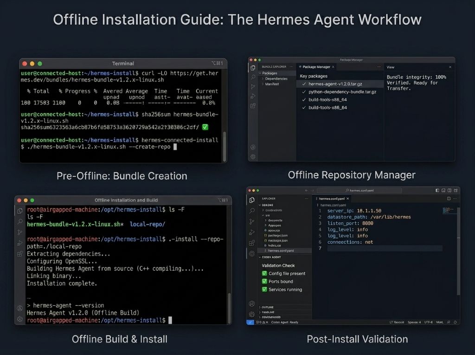Expand the Dependencies tree node
Image resolution: width=475 pixels, height=355 pixels.
(263, 79)
